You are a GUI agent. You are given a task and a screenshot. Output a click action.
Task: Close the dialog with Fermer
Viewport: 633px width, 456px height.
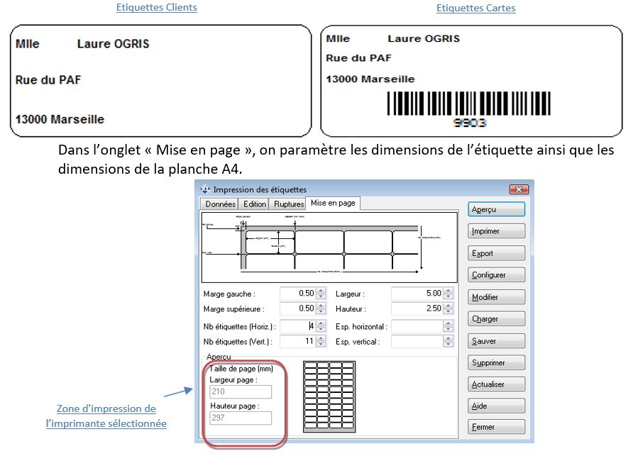tap(496, 426)
